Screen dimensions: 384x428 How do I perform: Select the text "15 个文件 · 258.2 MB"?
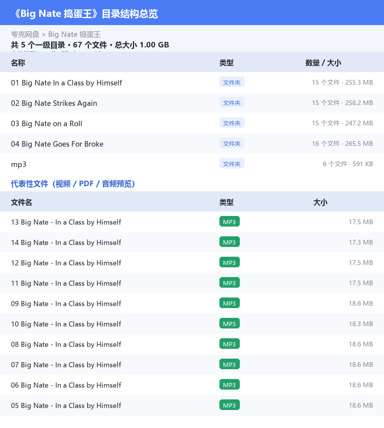pos(342,103)
